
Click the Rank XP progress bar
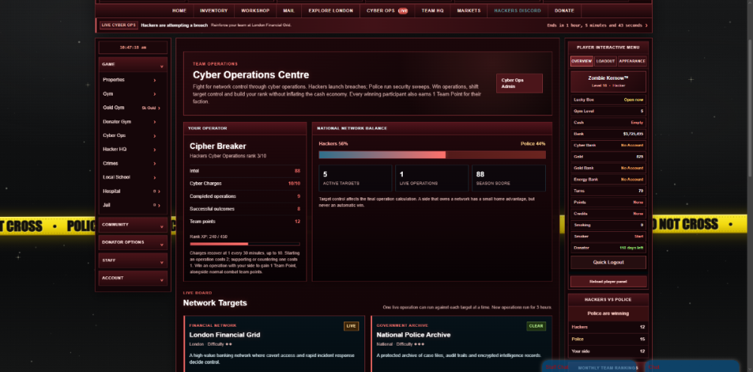245,244
